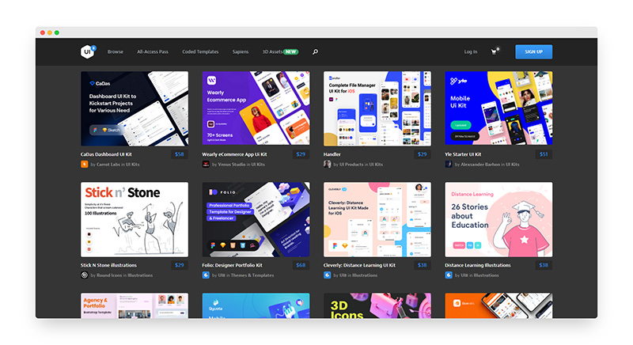Open All-Access Pass page

153,51
